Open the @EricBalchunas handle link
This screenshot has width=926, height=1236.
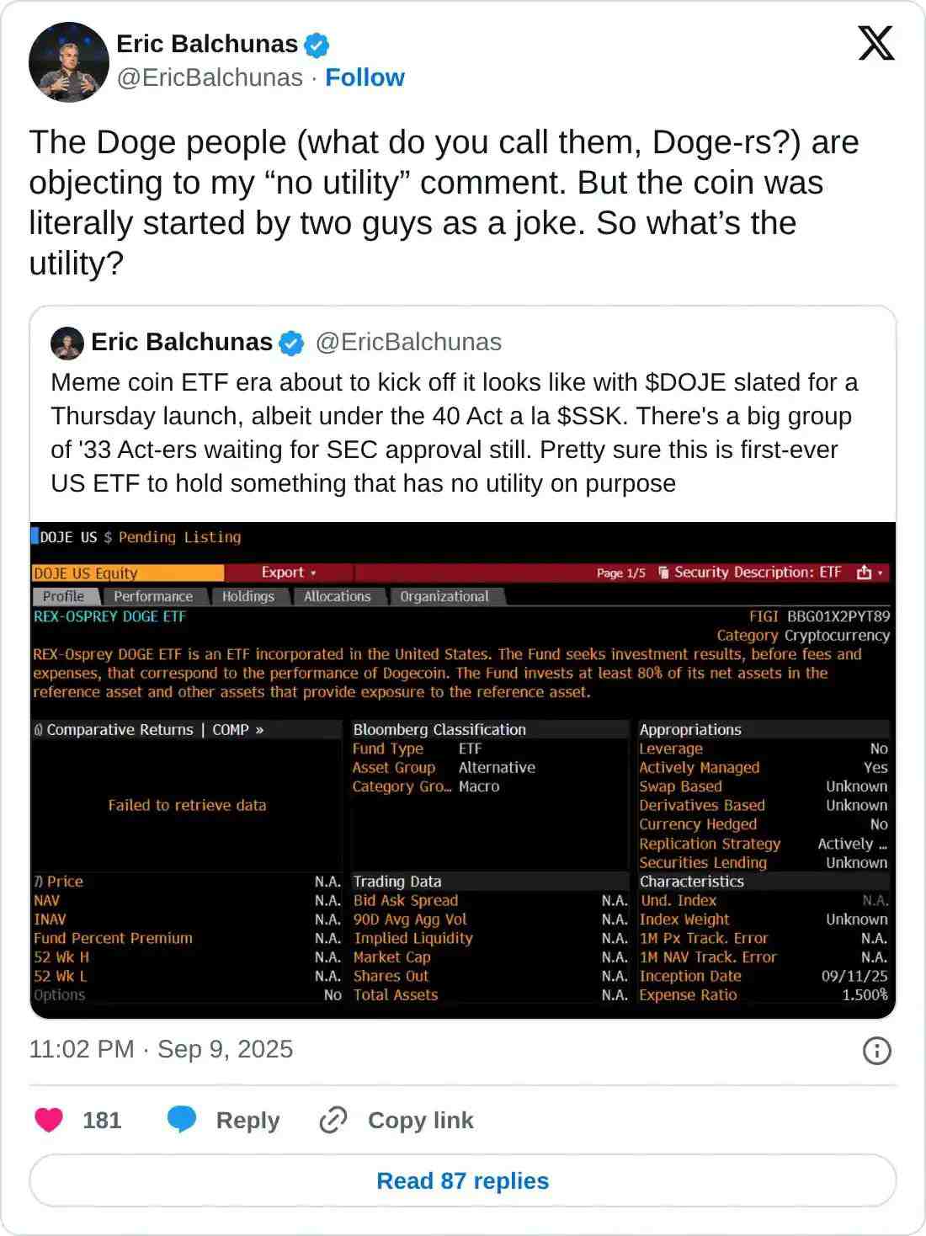coord(210,77)
